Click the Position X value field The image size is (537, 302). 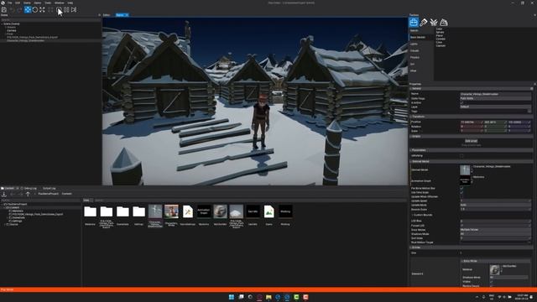[x=472, y=122]
